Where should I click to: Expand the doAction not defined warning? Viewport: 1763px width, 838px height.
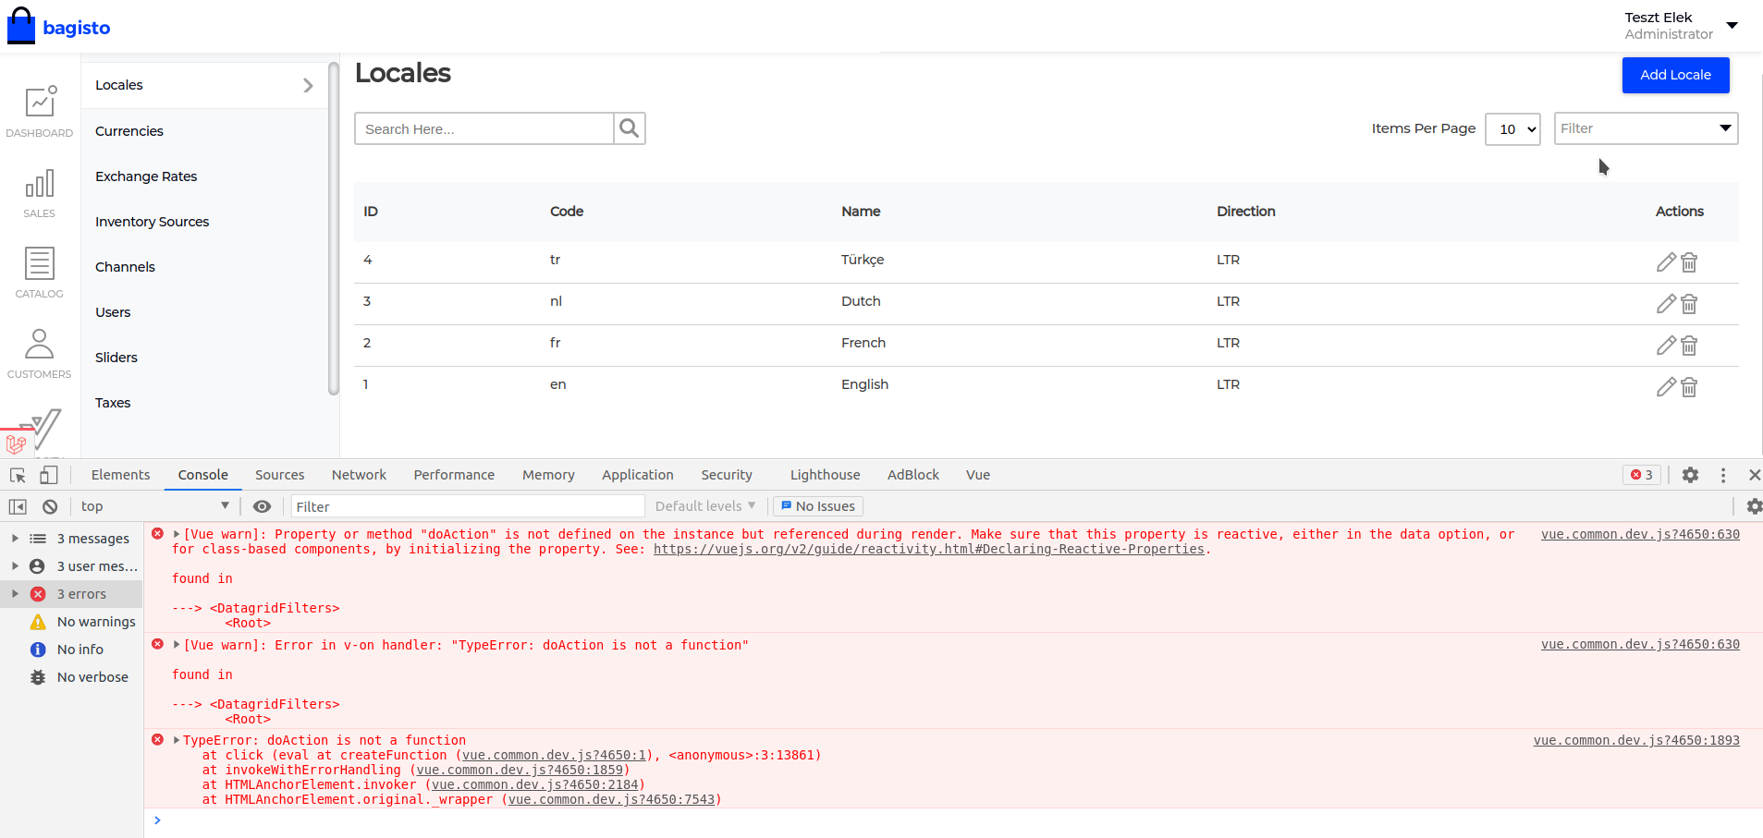coord(177,534)
